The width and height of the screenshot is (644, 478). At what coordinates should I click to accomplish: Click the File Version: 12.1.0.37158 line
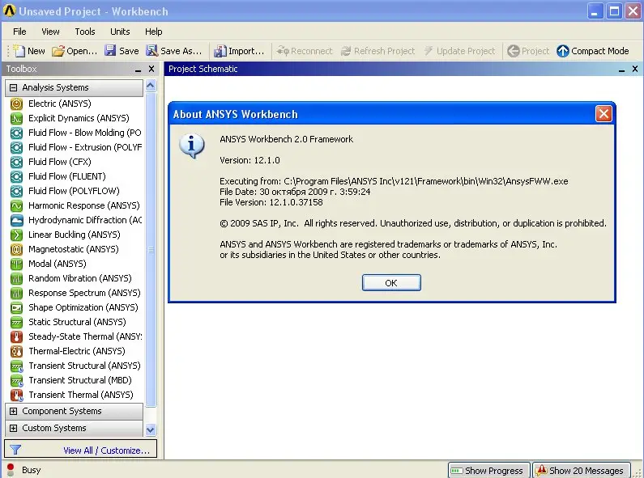(x=271, y=202)
